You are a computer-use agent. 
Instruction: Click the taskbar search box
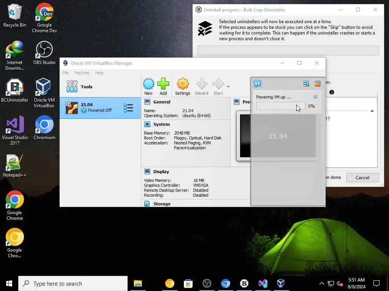(73, 283)
